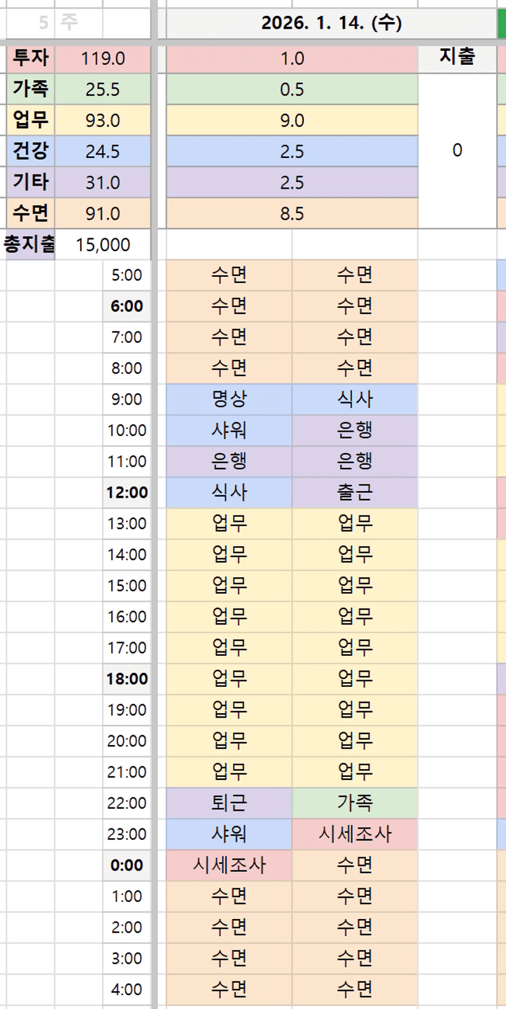
Task: Click the daily 8.5 hours cell
Action: (x=292, y=214)
